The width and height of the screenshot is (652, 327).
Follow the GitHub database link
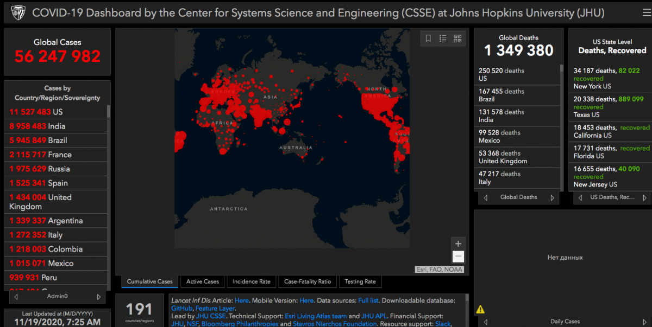click(181, 309)
